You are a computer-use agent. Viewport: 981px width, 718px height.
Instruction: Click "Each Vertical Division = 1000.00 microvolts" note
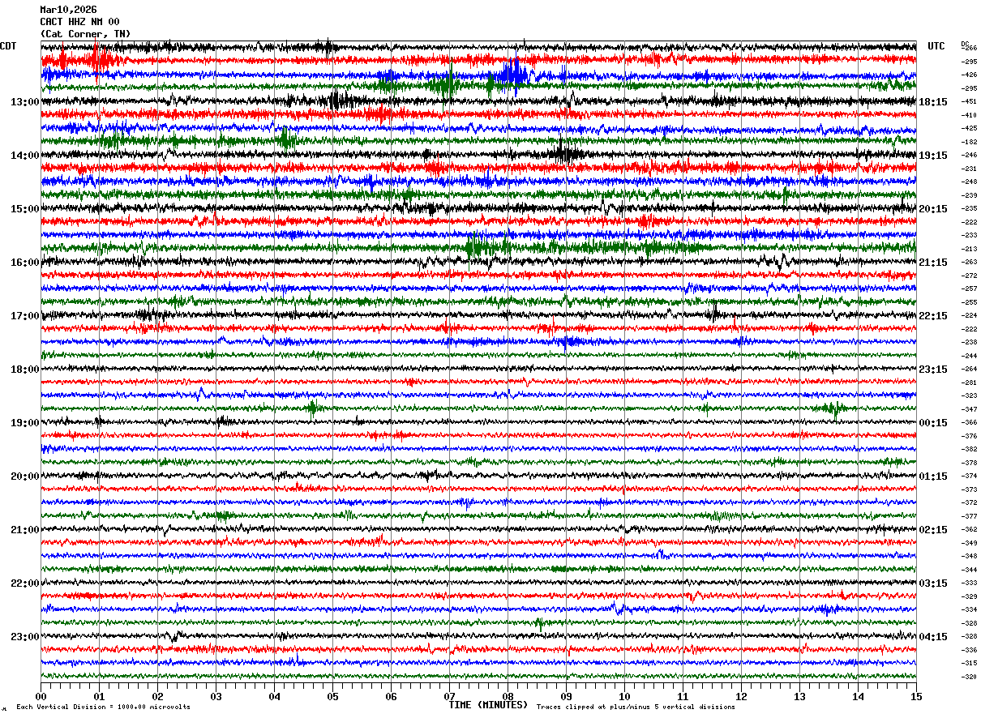[103, 707]
